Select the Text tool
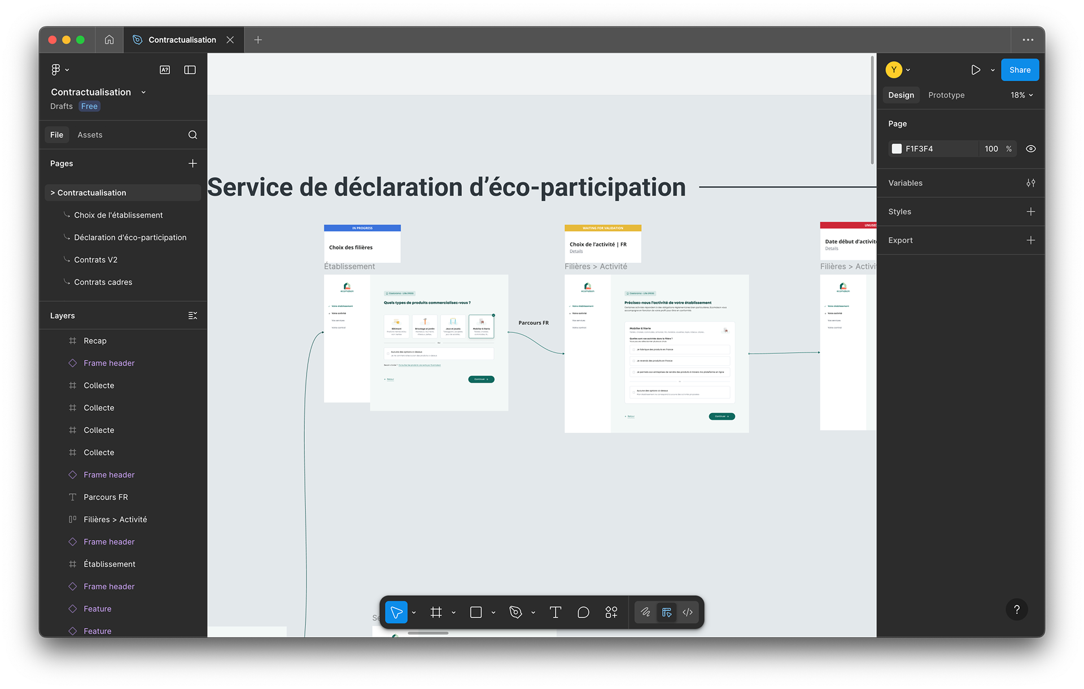 click(555, 612)
